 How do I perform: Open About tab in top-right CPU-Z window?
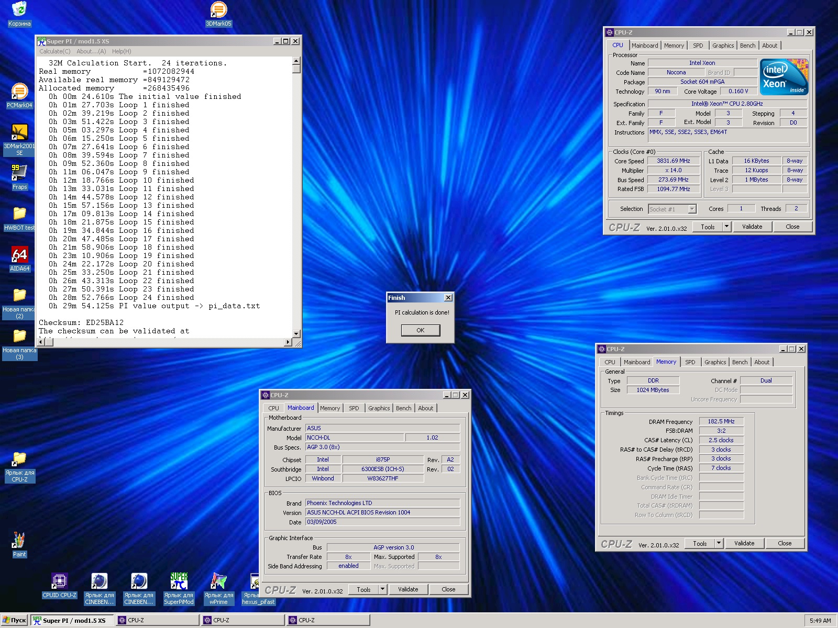click(770, 46)
